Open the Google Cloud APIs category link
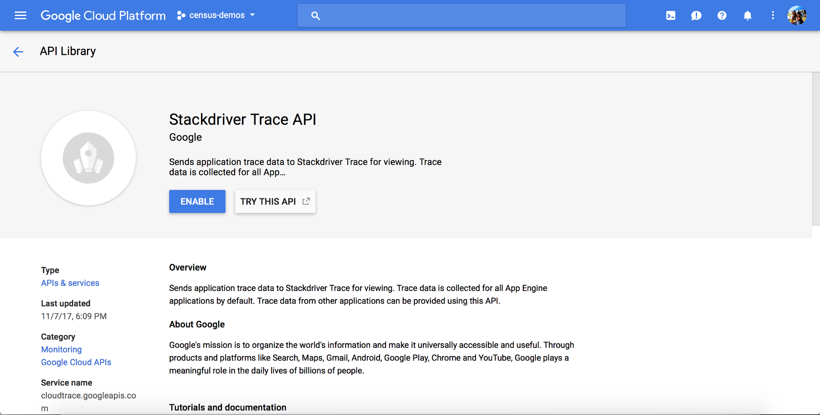Image resolution: width=820 pixels, height=415 pixels. click(x=76, y=362)
